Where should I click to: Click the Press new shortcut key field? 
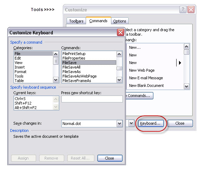(x=92, y=99)
